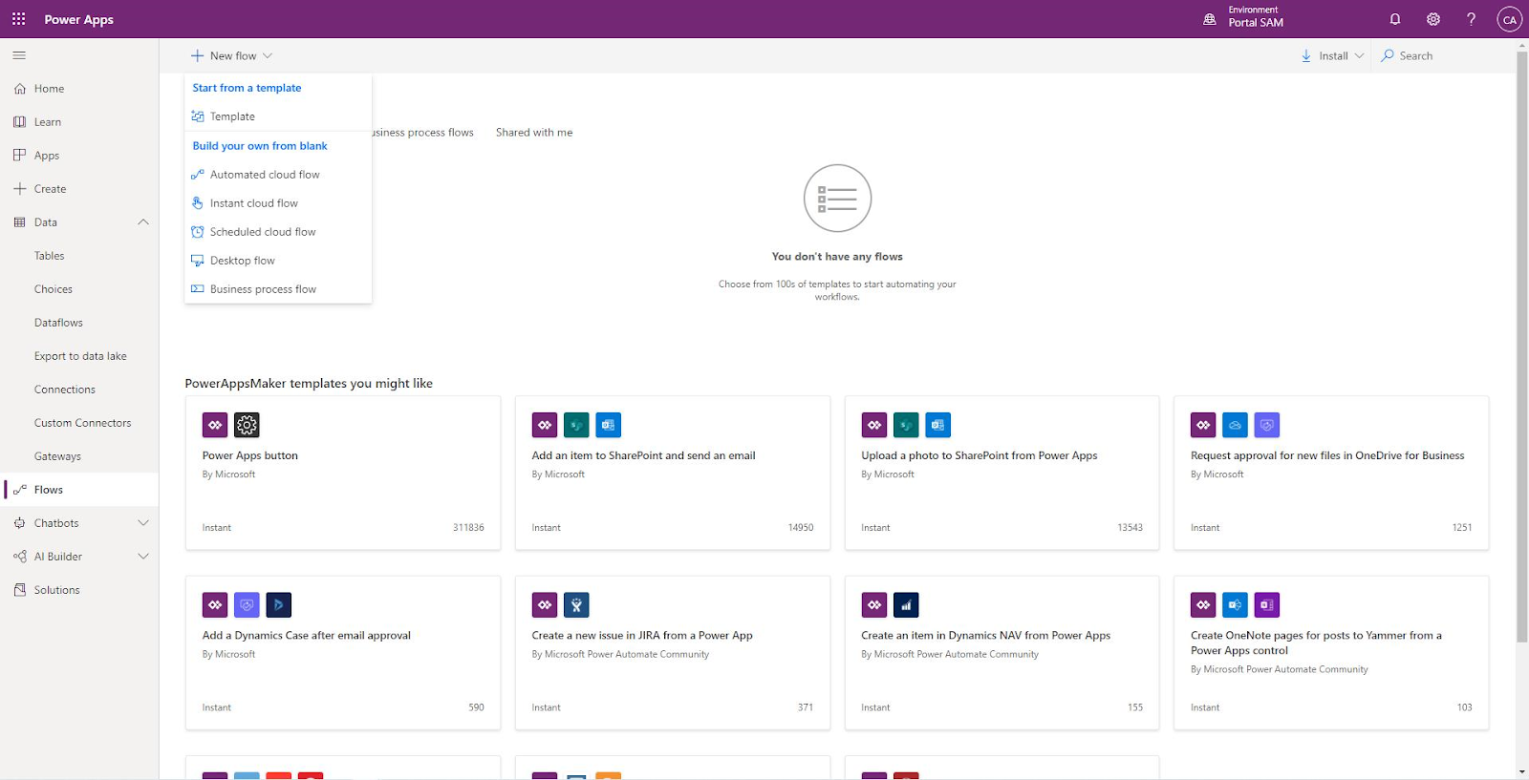
Task: Switch to the Shared with me tab
Action: [x=534, y=133]
